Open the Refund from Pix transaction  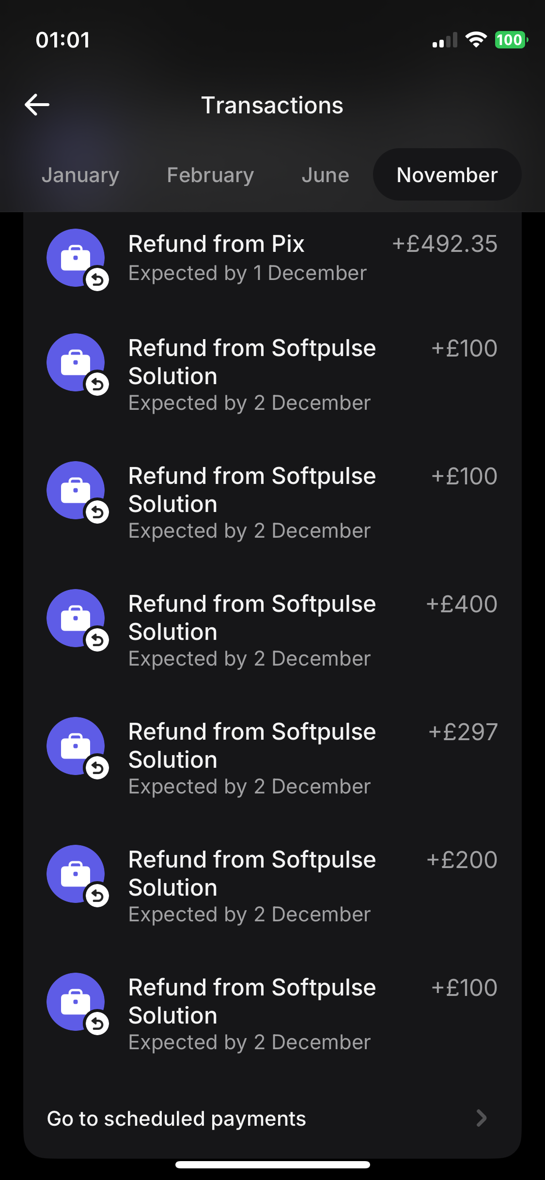pos(247,258)
